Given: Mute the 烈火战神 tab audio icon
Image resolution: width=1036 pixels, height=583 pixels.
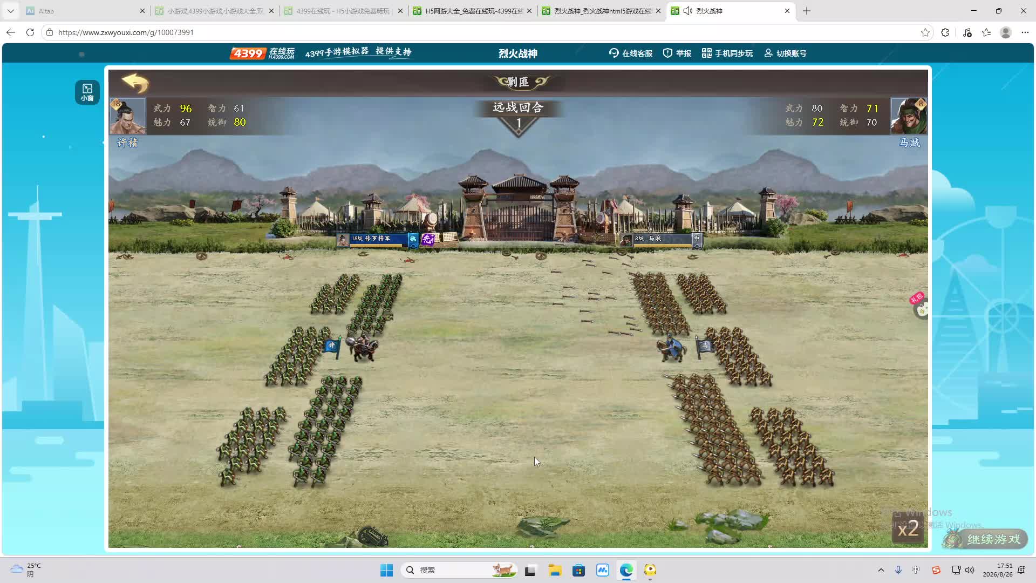Looking at the screenshot, I should pyautogui.click(x=687, y=11).
